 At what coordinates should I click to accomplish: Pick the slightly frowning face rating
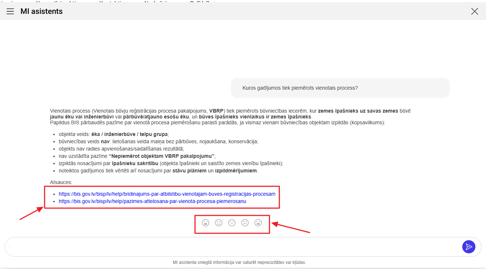pos(245,222)
